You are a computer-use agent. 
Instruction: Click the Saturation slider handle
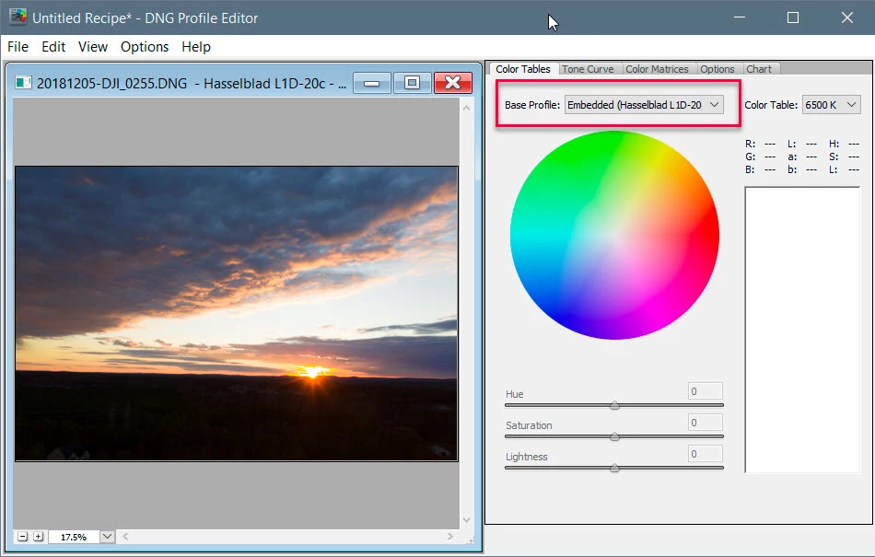(x=614, y=436)
